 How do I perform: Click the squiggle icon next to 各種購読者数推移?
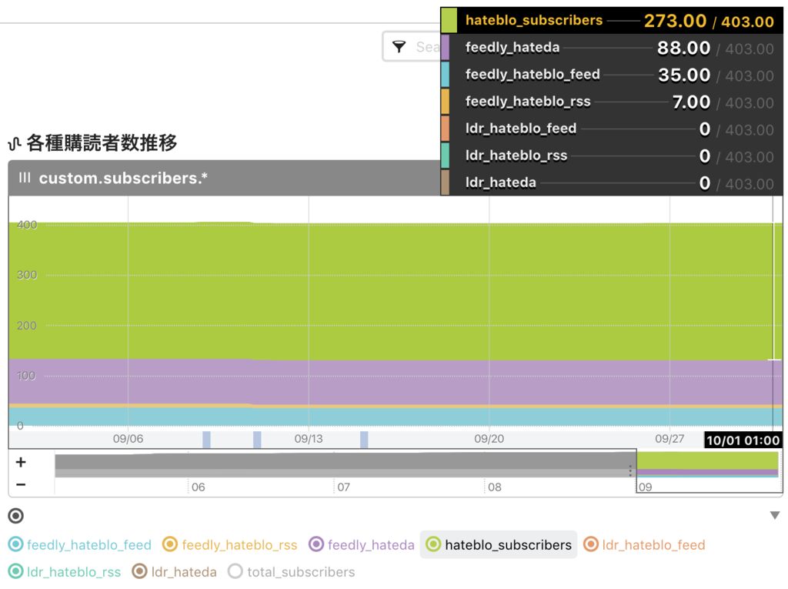click(x=14, y=144)
